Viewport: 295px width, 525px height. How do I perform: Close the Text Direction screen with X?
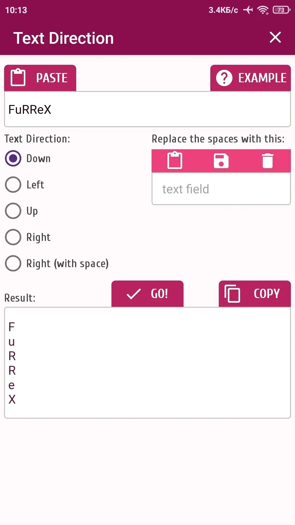pos(275,37)
